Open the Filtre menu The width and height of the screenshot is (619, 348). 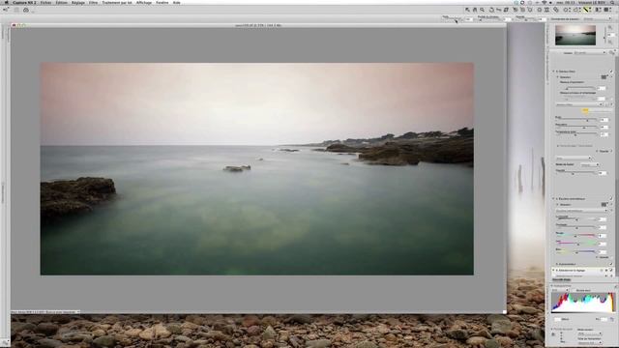(x=93, y=2)
